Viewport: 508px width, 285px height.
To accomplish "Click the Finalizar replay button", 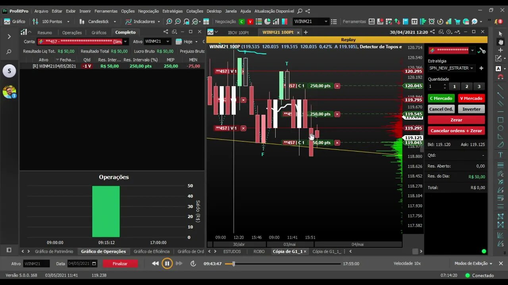I will tap(120, 263).
